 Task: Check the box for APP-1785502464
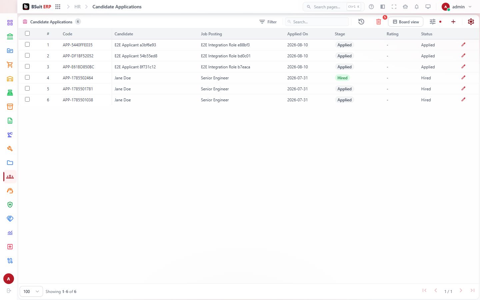[27, 77]
